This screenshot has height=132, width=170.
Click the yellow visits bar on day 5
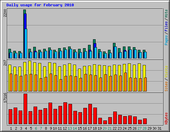[x=30, y=67]
